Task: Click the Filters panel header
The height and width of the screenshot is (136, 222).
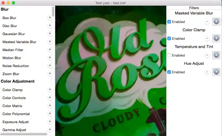Action: pos(194,8)
